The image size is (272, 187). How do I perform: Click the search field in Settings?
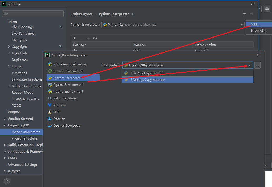[33, 14]
